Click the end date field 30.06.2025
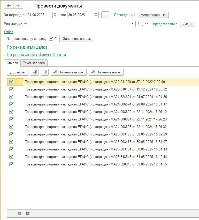Image resolution: width=199 pixels, height=220 pixels. click(x=80, y=15)
